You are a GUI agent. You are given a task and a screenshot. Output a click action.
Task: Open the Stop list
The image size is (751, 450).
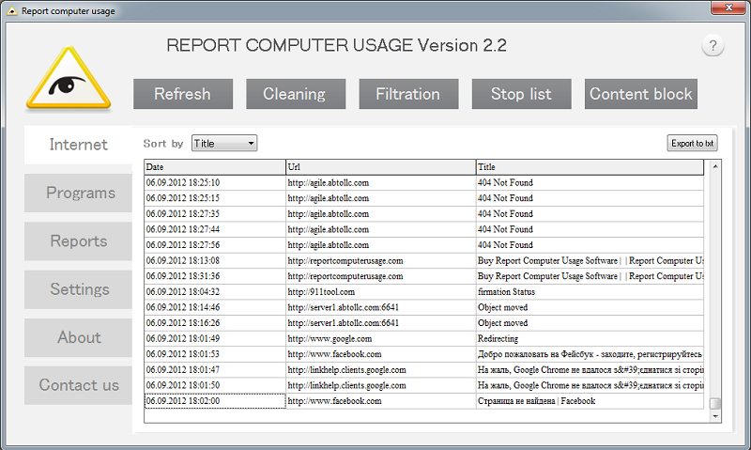pyautogui.click(x=522, y=94)
